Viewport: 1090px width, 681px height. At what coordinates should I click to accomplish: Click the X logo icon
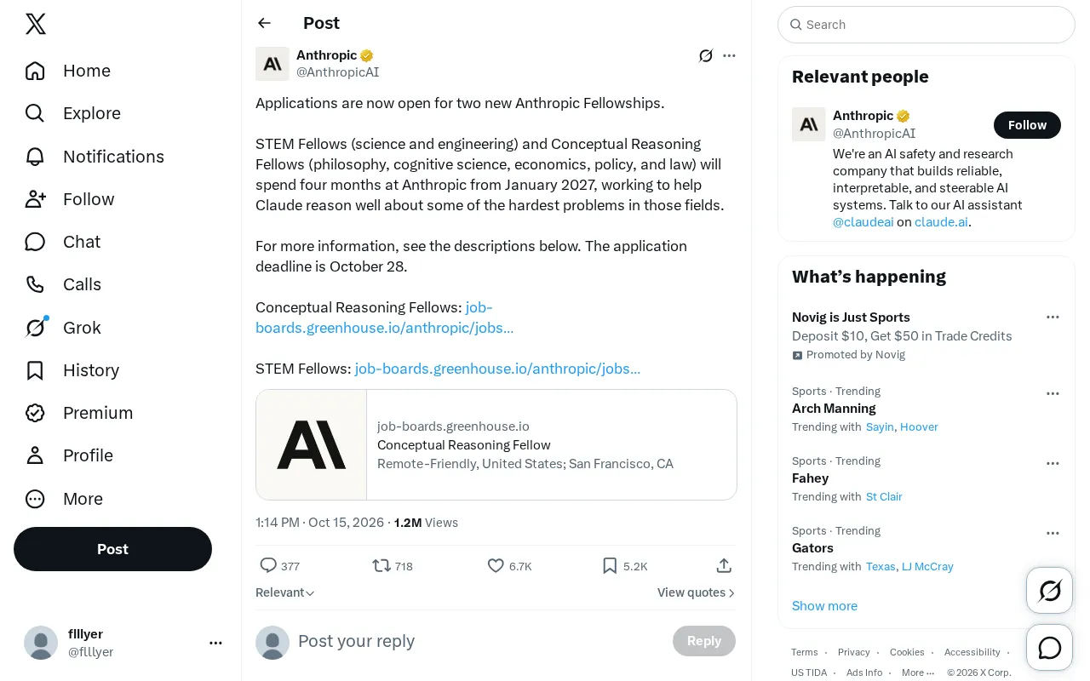(36, 24)
